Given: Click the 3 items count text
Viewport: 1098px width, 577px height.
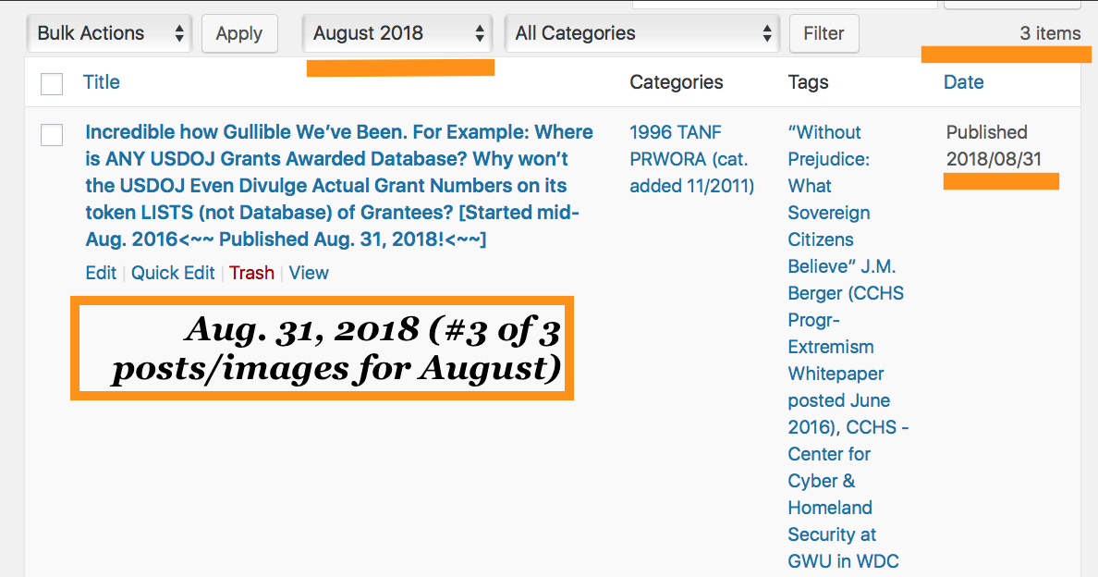Looking at the screenshot, I should pos(1050,33).
